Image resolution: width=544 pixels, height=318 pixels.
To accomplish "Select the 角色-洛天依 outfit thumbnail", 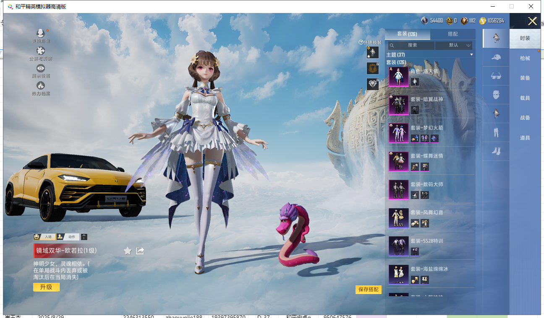I will pyautogui.click(x=398, y=77).
